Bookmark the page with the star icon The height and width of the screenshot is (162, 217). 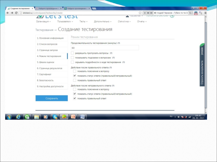[140, 13]
